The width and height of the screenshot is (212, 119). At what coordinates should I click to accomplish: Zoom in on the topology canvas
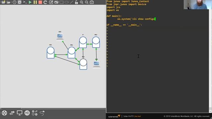coord(81,2)
